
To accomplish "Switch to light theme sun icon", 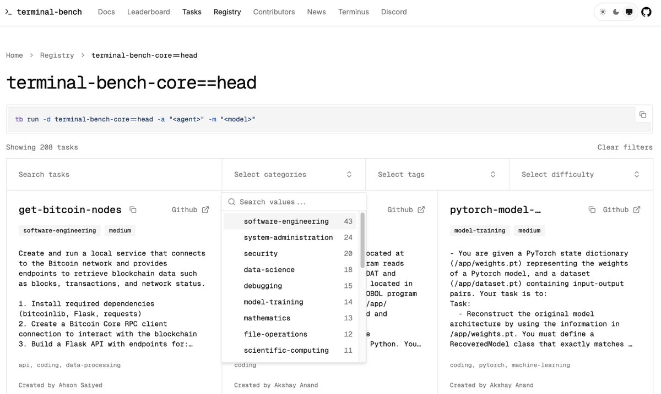I will (603, 12).
